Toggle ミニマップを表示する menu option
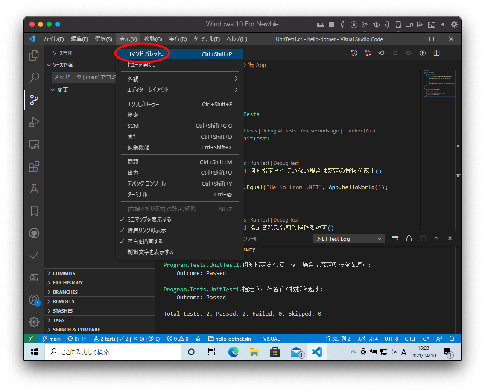 [149, 219]
